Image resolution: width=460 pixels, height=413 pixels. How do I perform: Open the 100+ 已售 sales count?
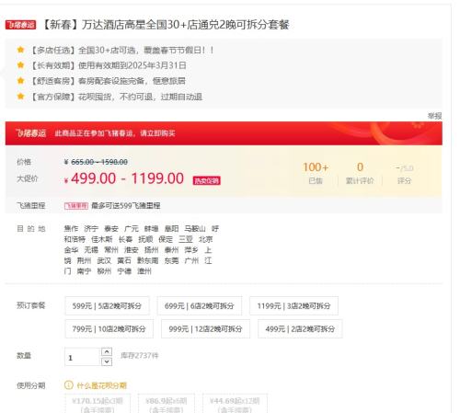pos(316,173)
